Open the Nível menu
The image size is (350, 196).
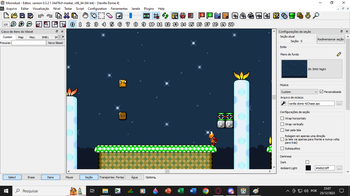coord(57,9)
